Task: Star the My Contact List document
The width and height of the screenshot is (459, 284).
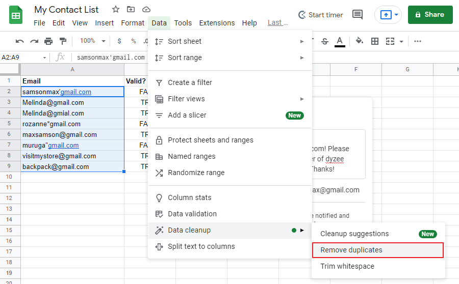Action: coord(116,9)
